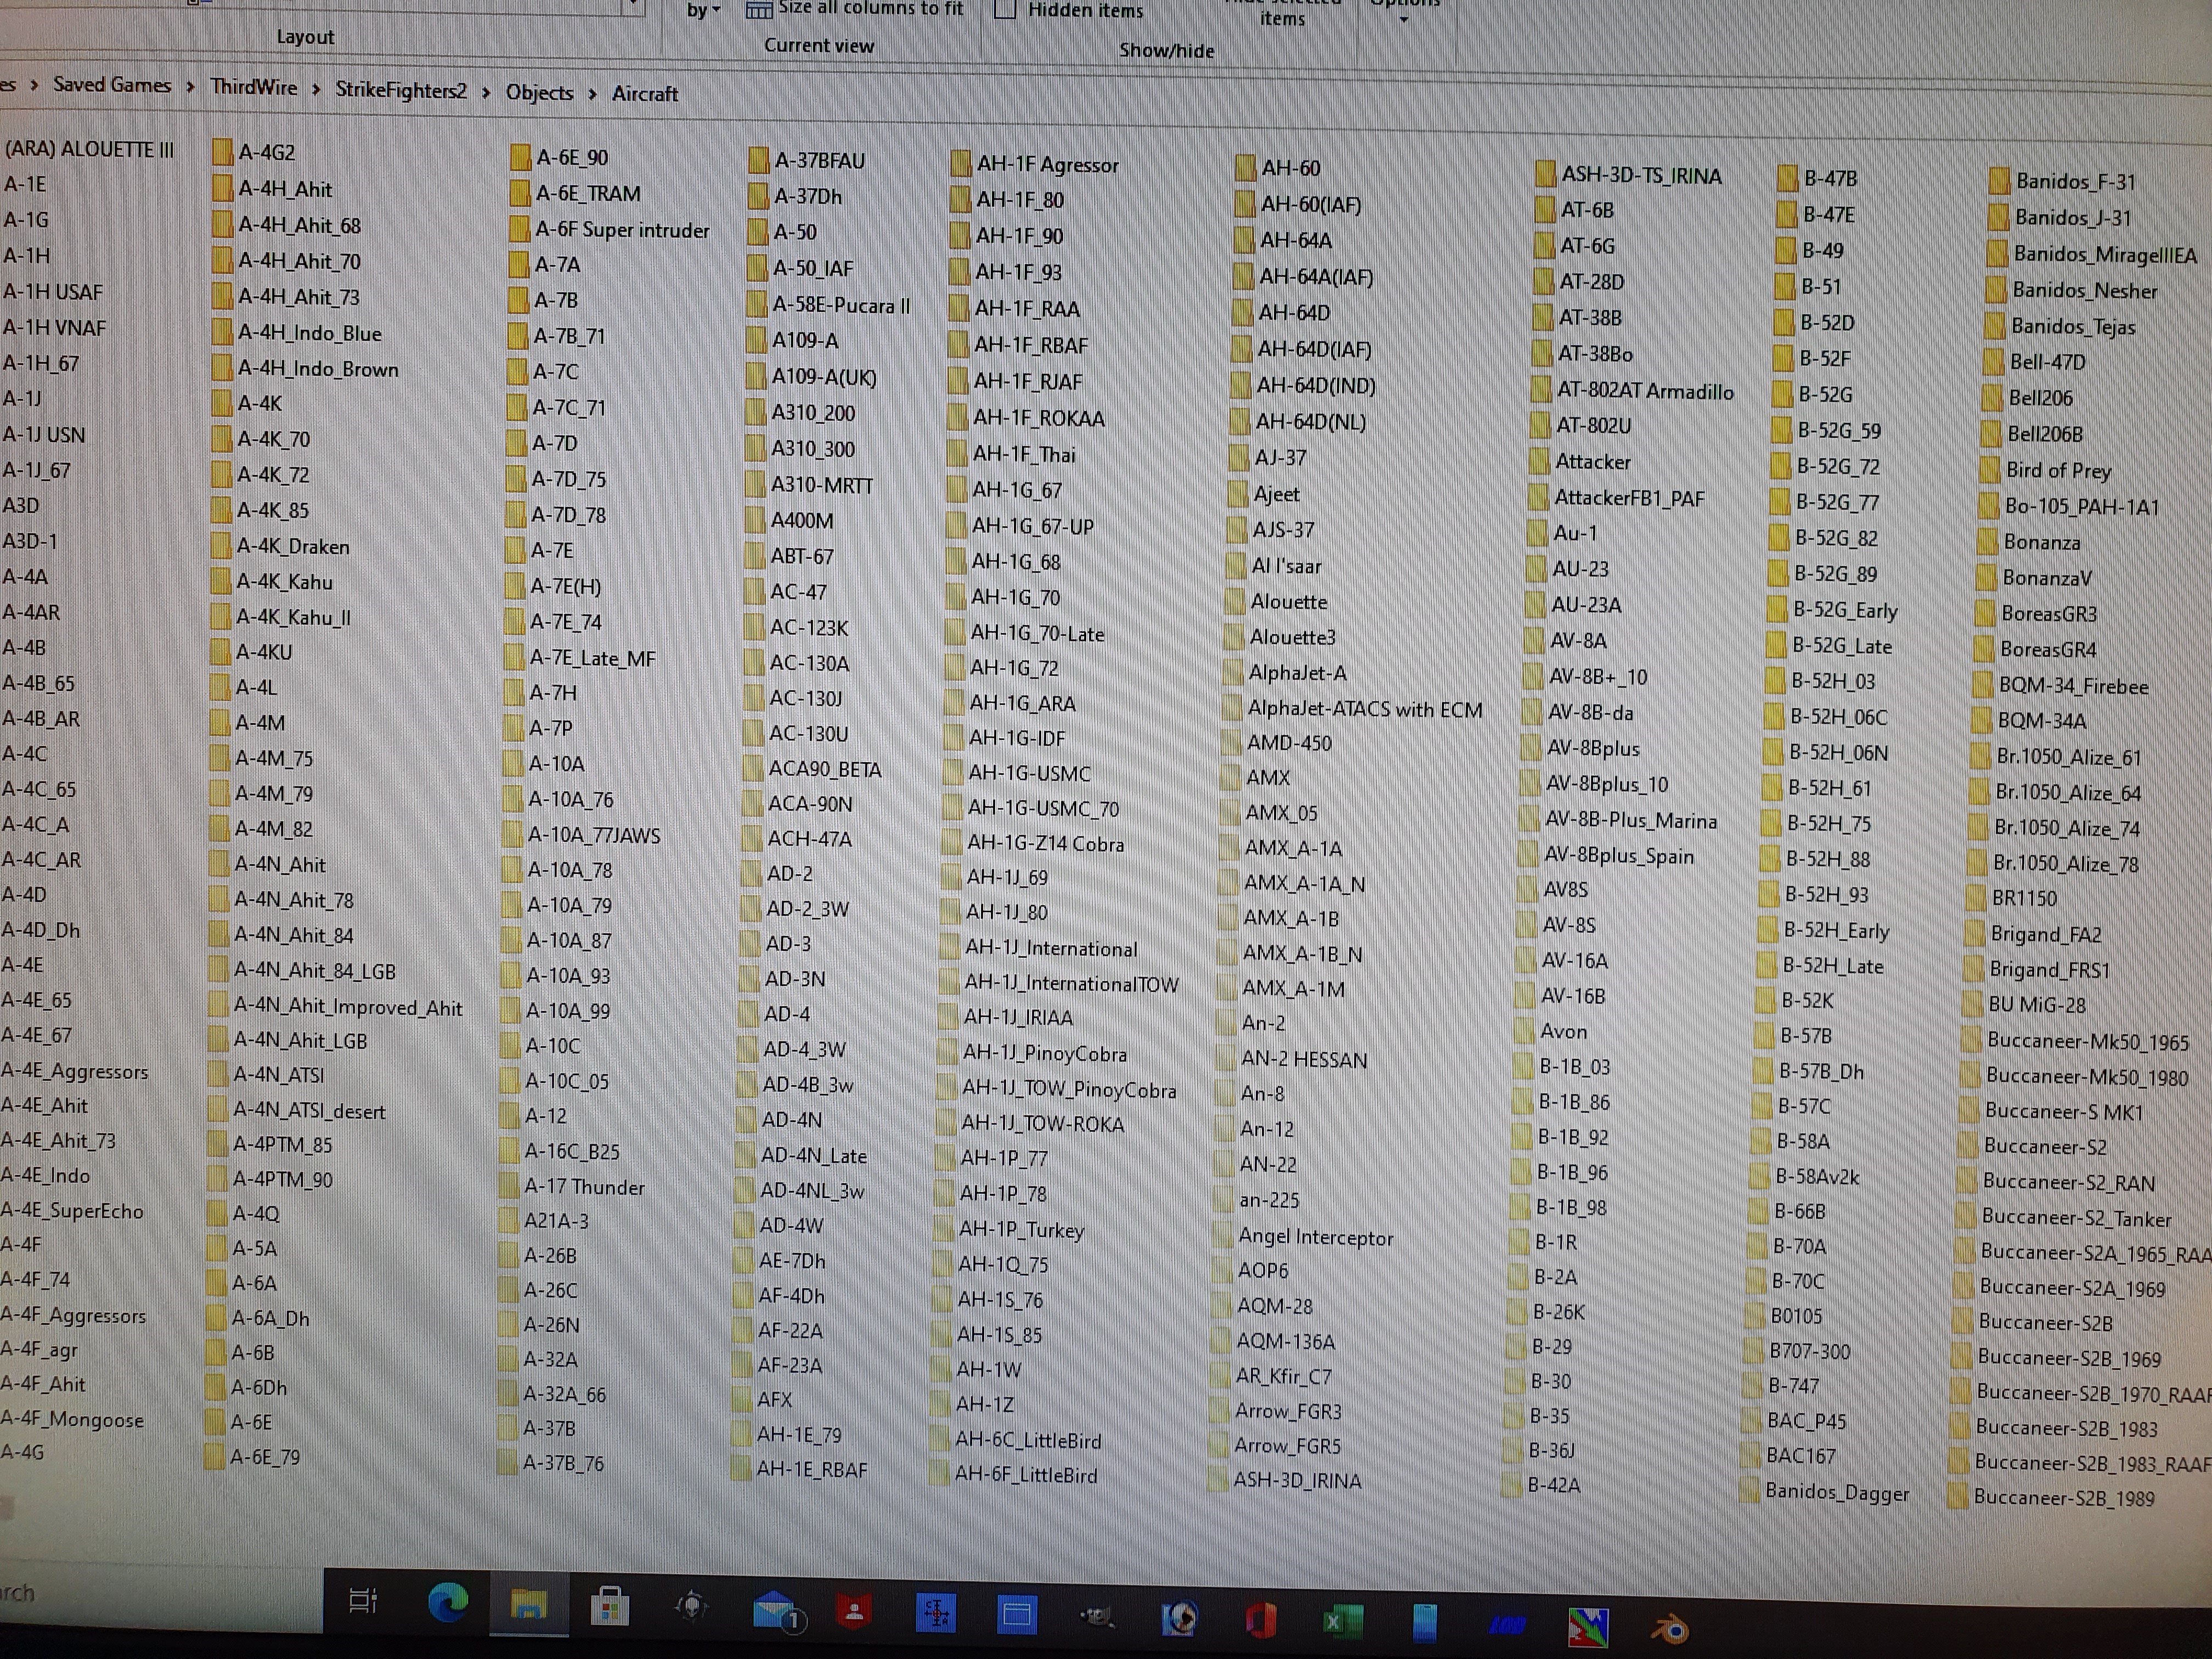
Task: Open the 'by' dropdown in Current view
Action: click(703, 10)
